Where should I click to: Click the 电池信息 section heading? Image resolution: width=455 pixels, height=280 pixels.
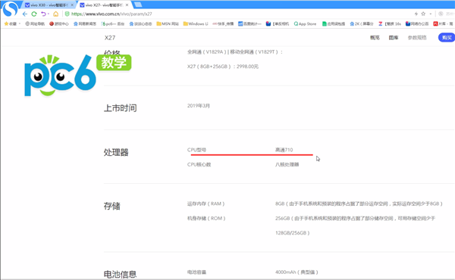[x=120, y=274]
